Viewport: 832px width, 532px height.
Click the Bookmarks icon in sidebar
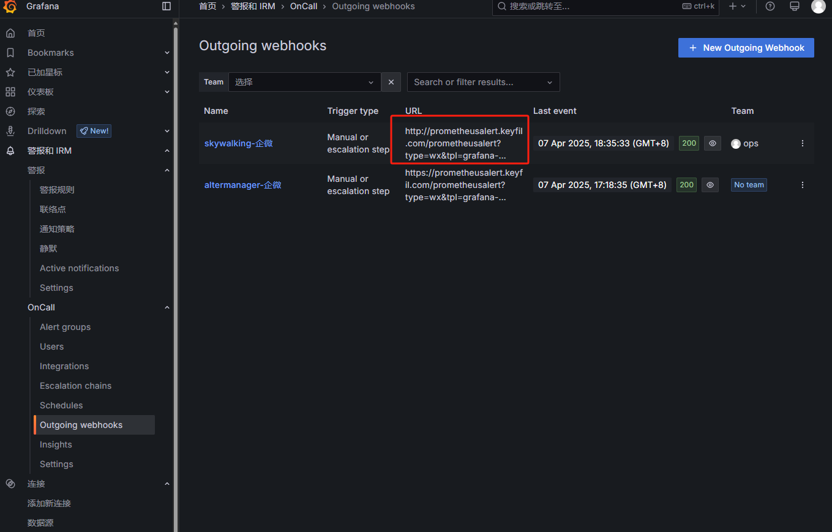(10, 53)
